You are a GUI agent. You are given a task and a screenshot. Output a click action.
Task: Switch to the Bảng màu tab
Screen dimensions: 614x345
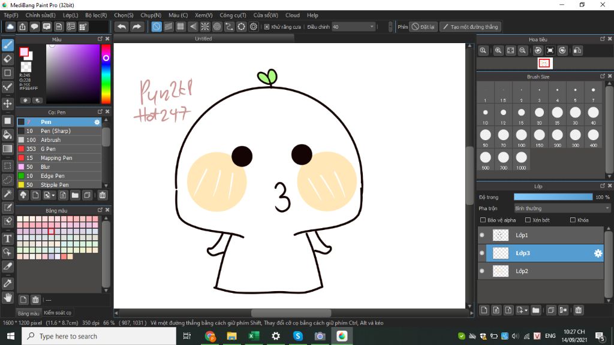[29, 313]
